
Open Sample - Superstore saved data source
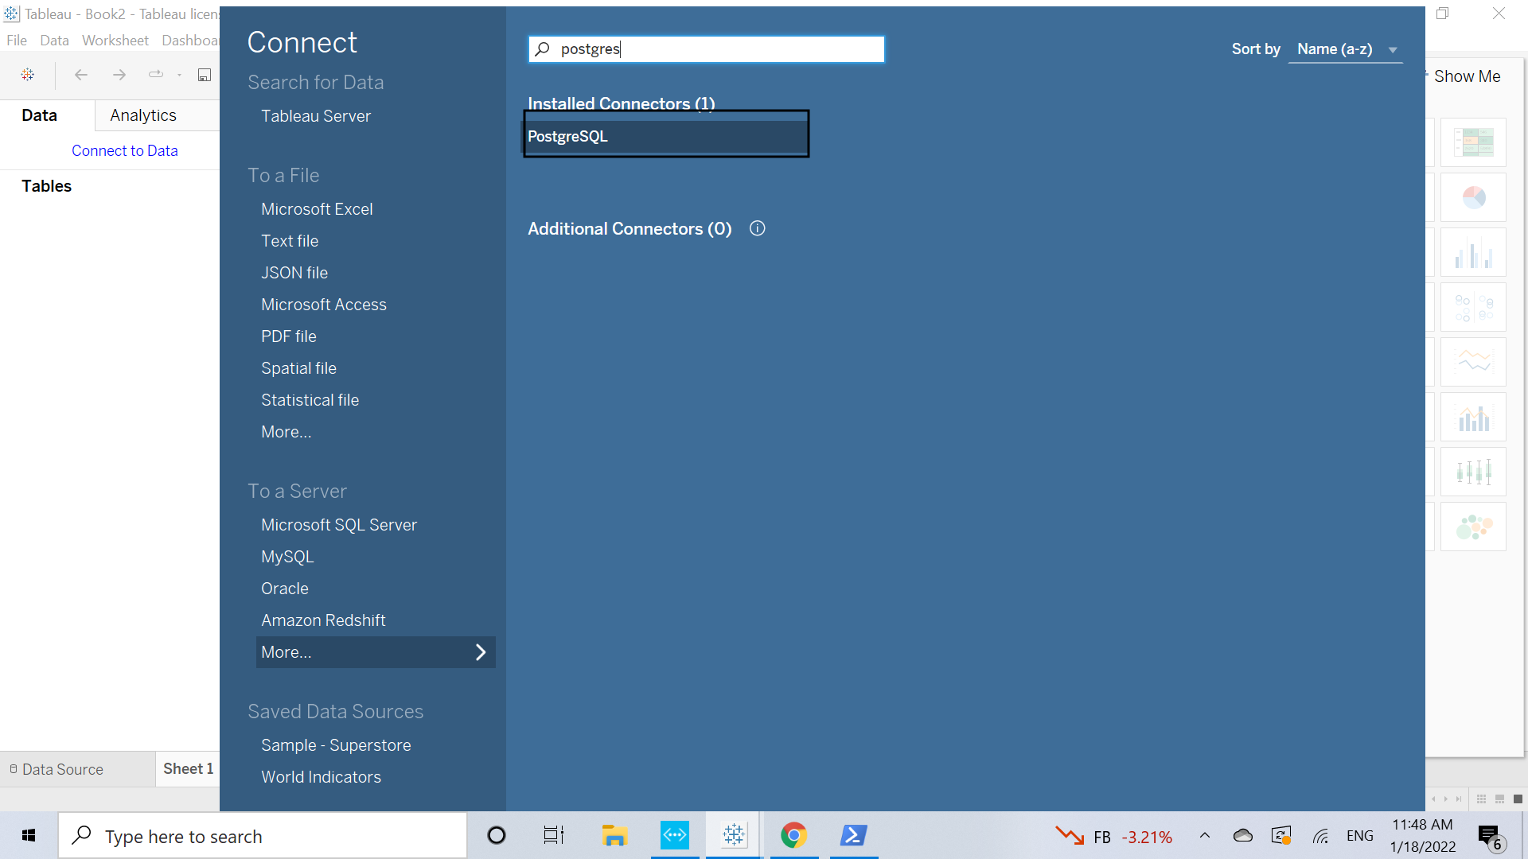[336, 745]
